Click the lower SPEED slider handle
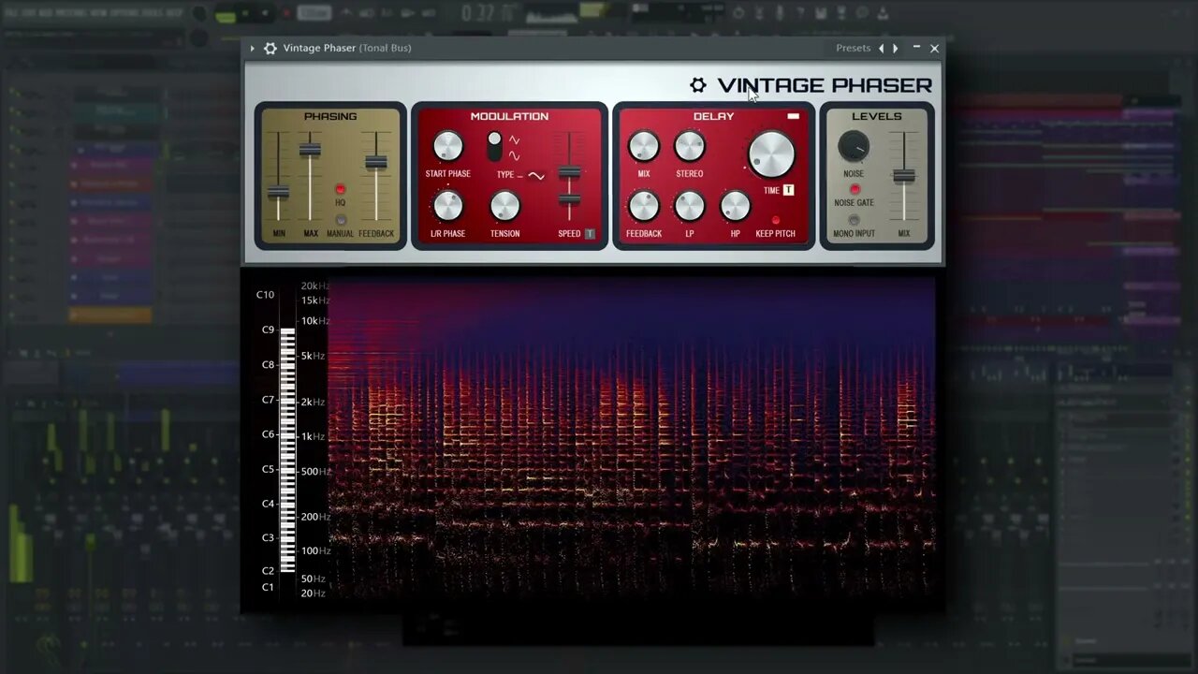The image size is (1198, 674). click(569, 199)
